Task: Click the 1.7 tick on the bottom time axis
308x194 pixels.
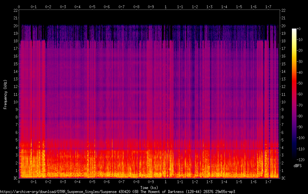Action: (268, 182)
